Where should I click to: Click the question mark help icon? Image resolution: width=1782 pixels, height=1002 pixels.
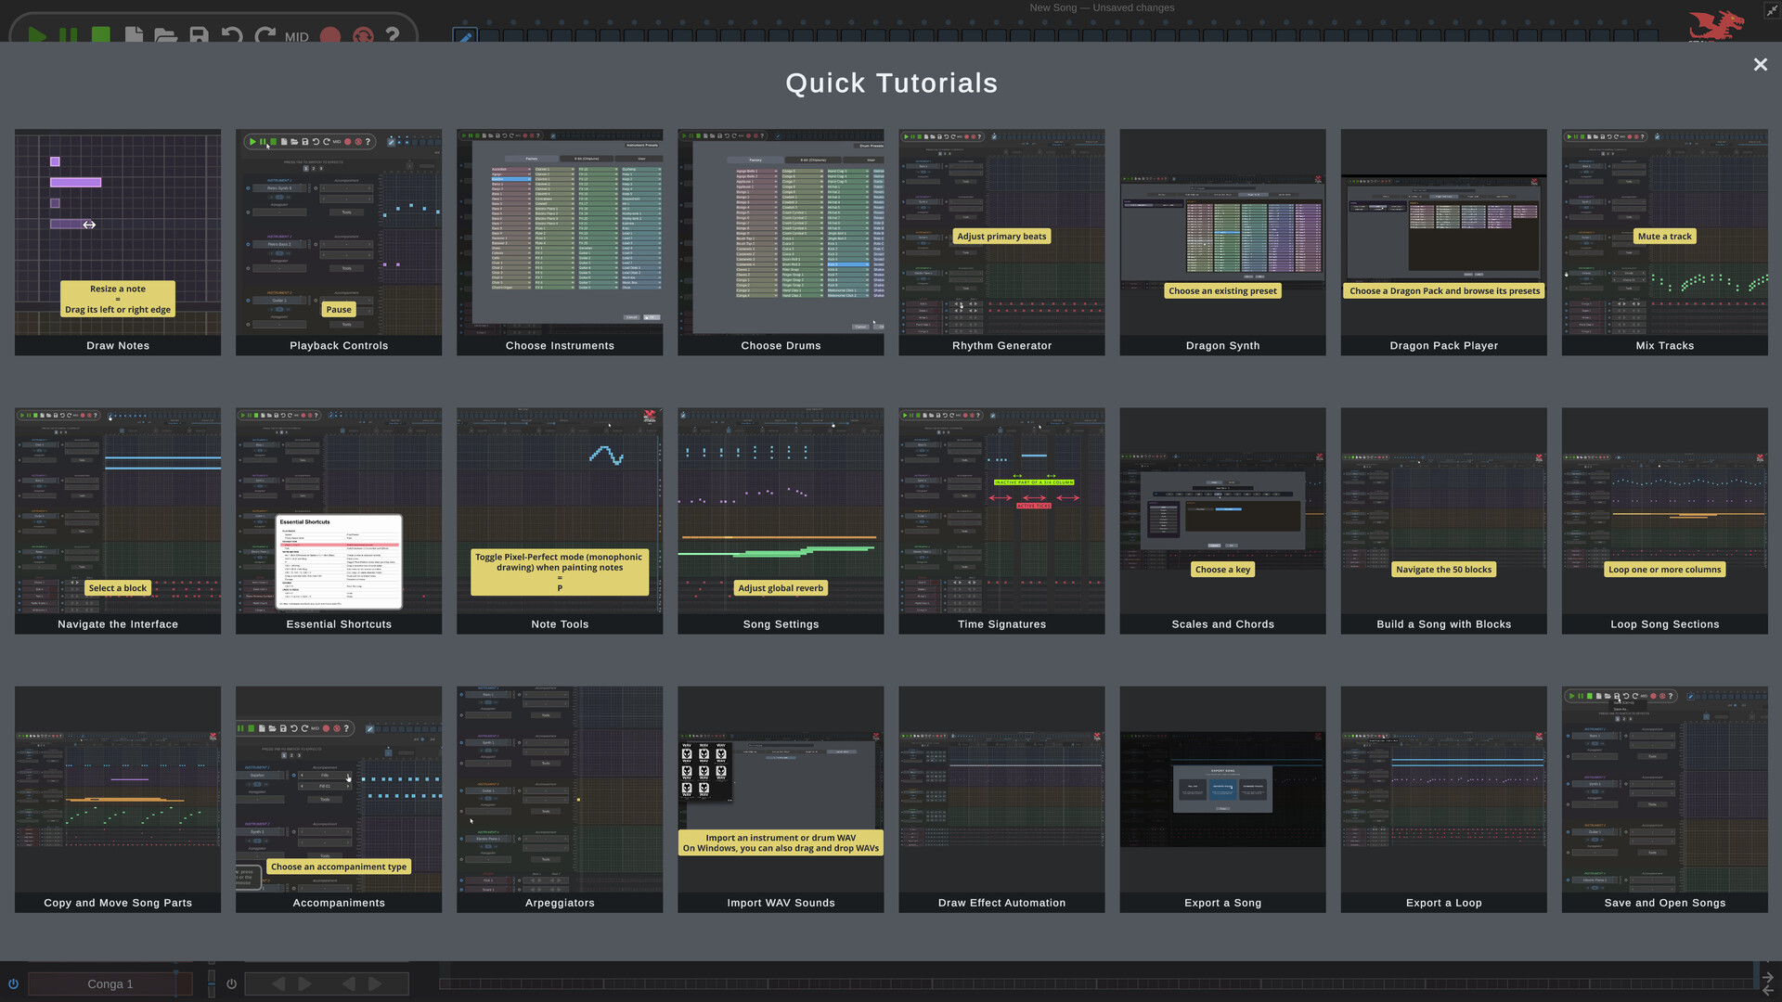point(393,35)
